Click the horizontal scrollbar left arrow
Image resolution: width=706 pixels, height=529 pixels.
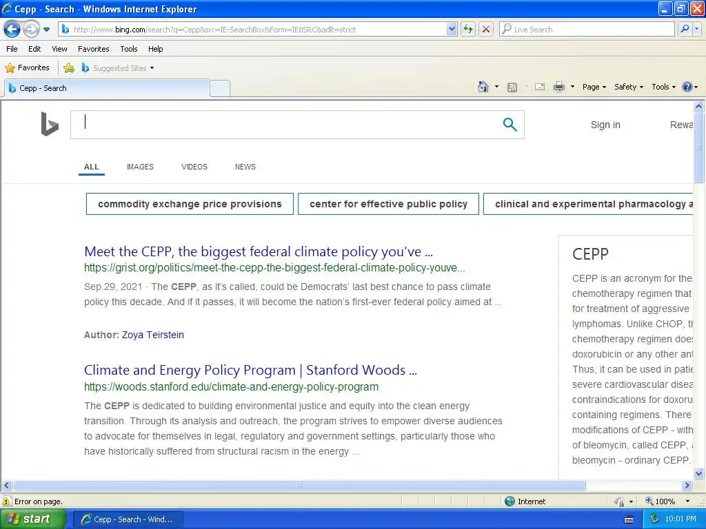6,486
